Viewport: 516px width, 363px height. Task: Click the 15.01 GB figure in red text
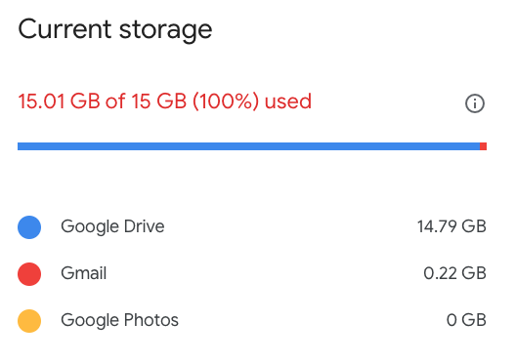[60, 101]
